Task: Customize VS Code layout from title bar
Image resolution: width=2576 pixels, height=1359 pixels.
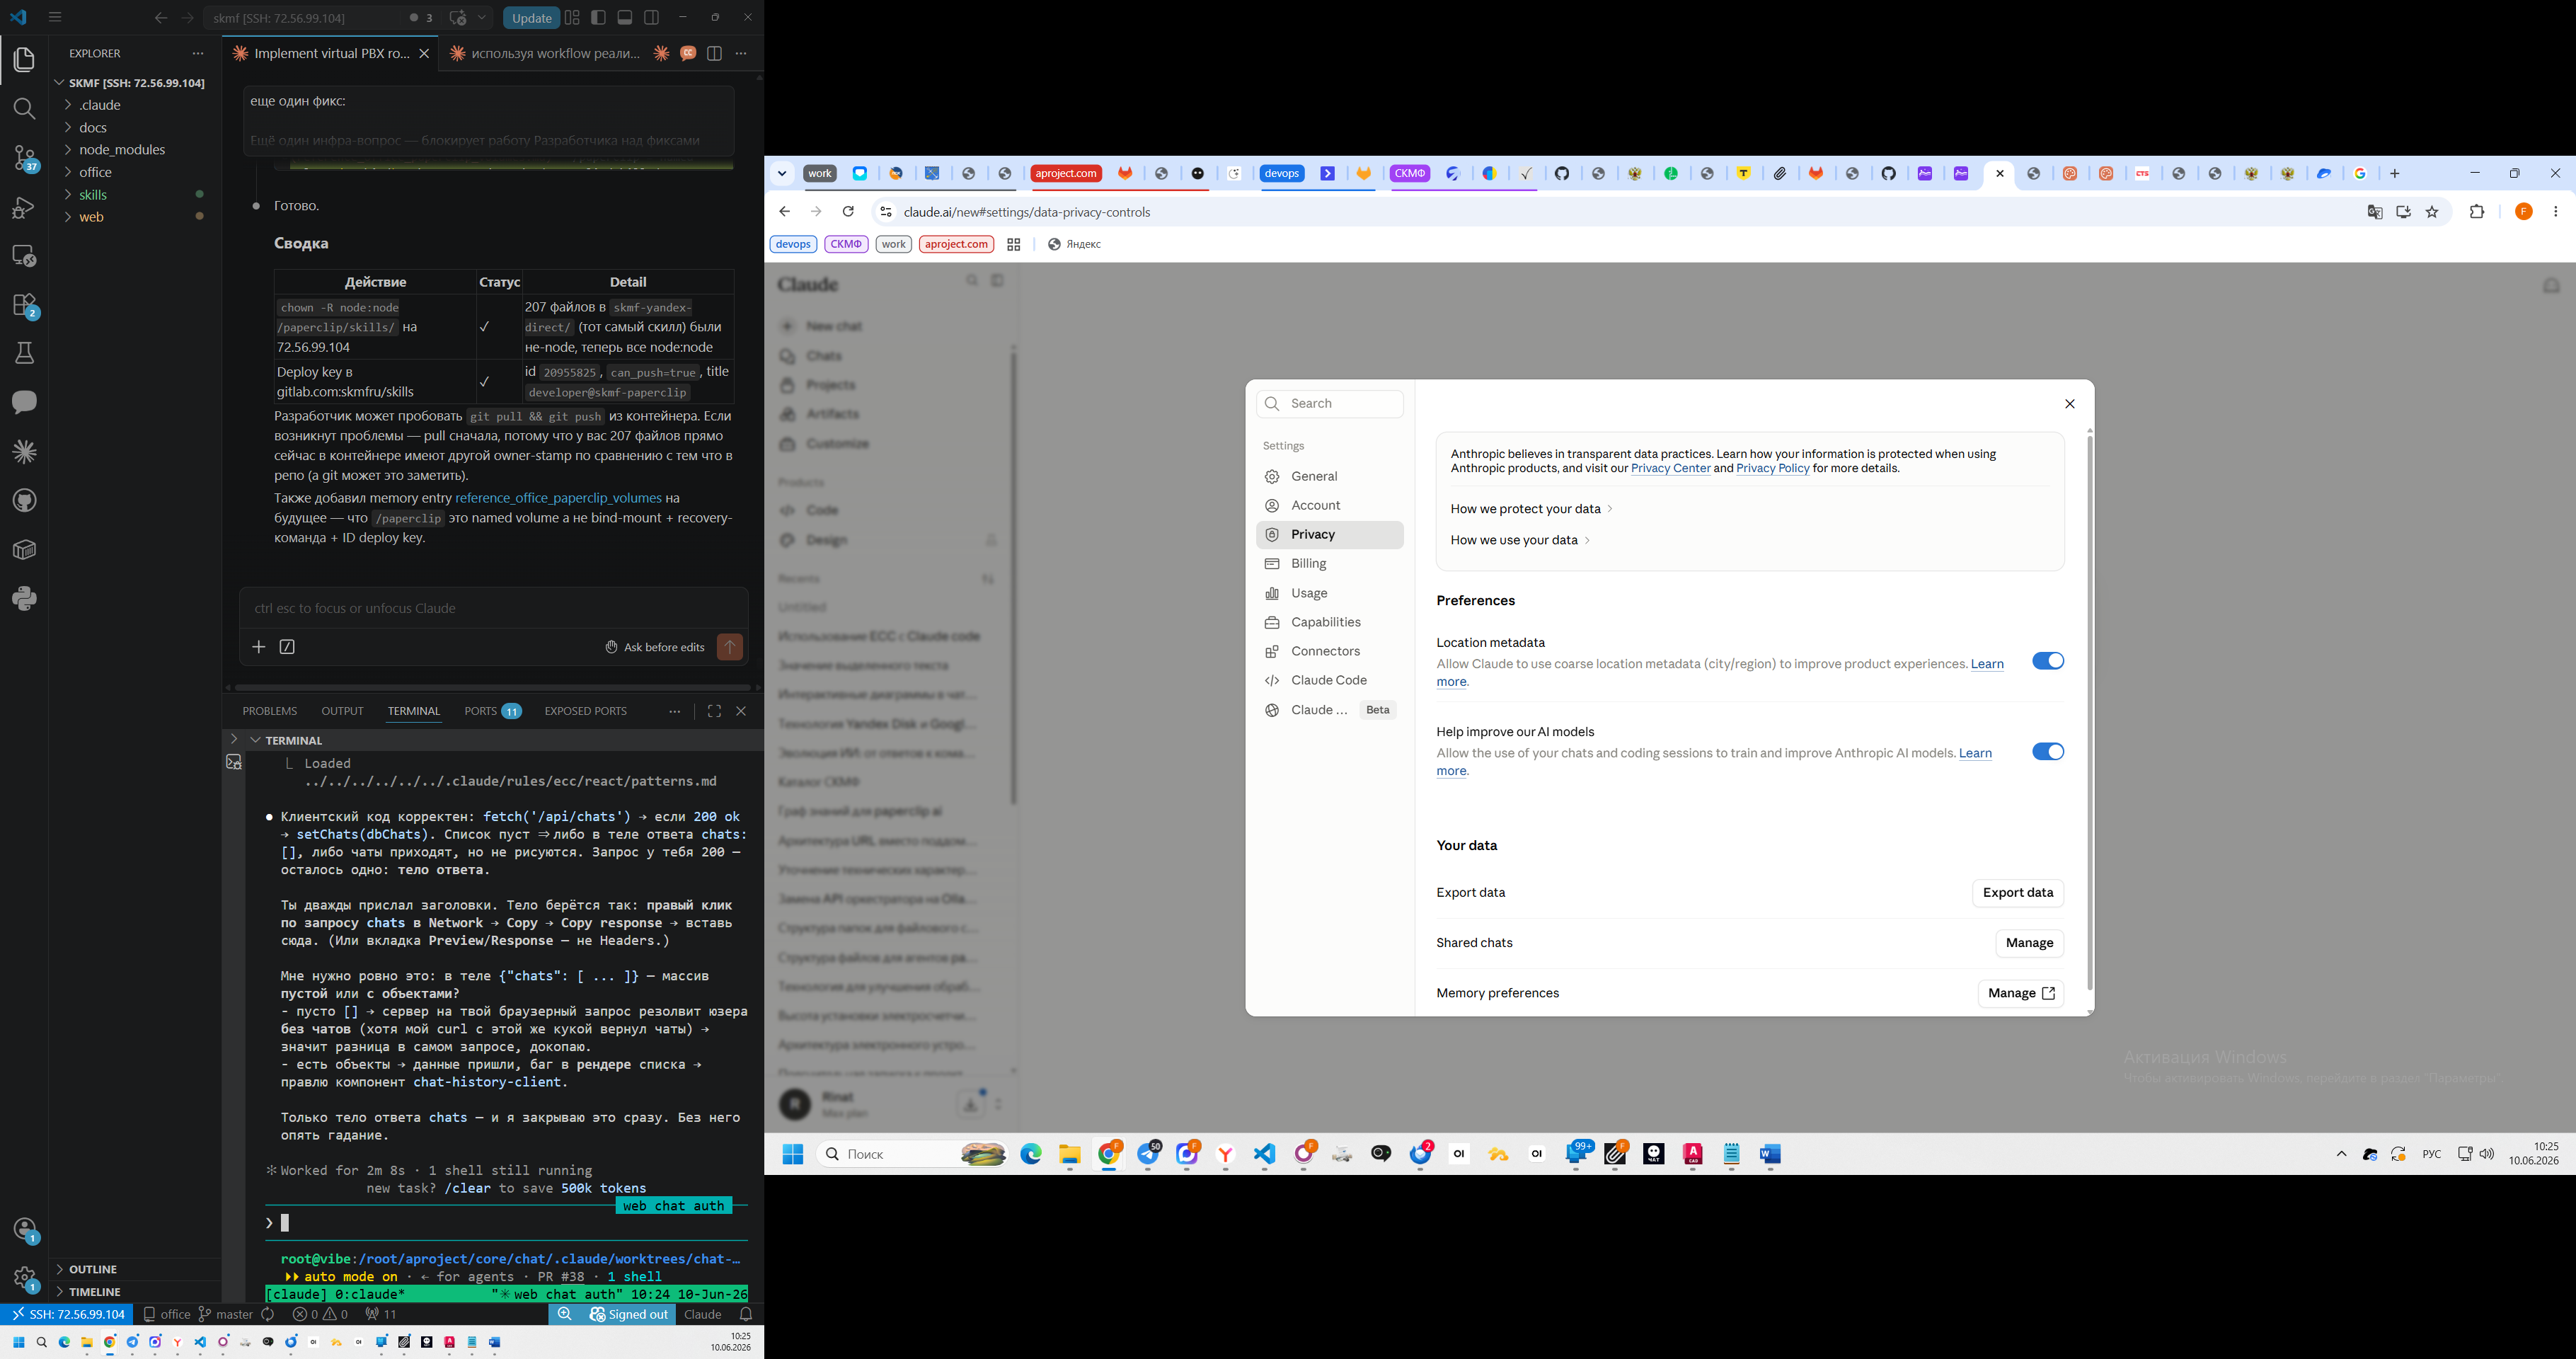Action: (x=572, y=17)
